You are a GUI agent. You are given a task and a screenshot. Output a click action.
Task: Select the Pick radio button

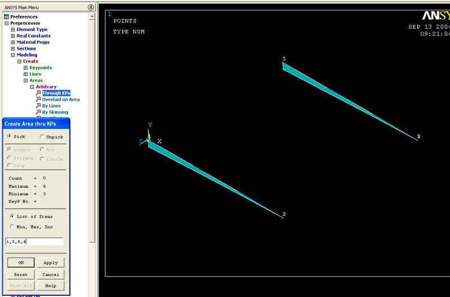(10, 136)
